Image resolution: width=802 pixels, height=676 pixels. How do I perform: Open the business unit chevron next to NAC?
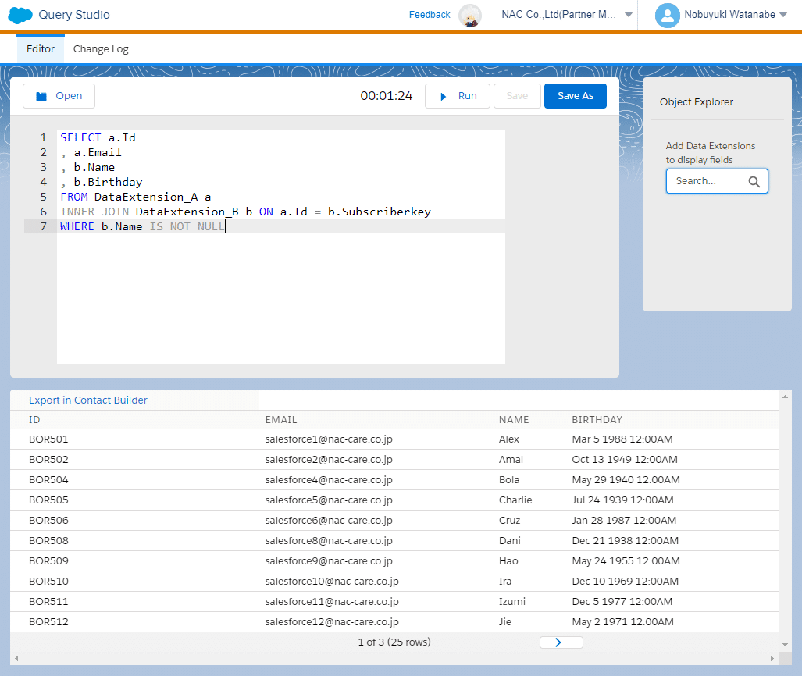(630, 14)
